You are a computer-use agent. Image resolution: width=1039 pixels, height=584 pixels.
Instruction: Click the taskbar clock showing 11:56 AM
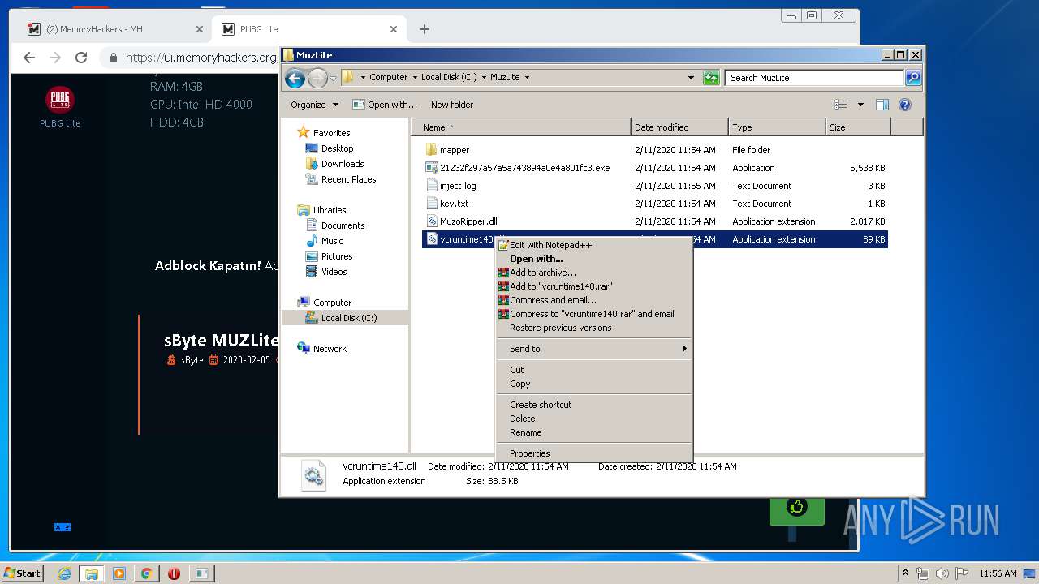click(x=998, y=573)
